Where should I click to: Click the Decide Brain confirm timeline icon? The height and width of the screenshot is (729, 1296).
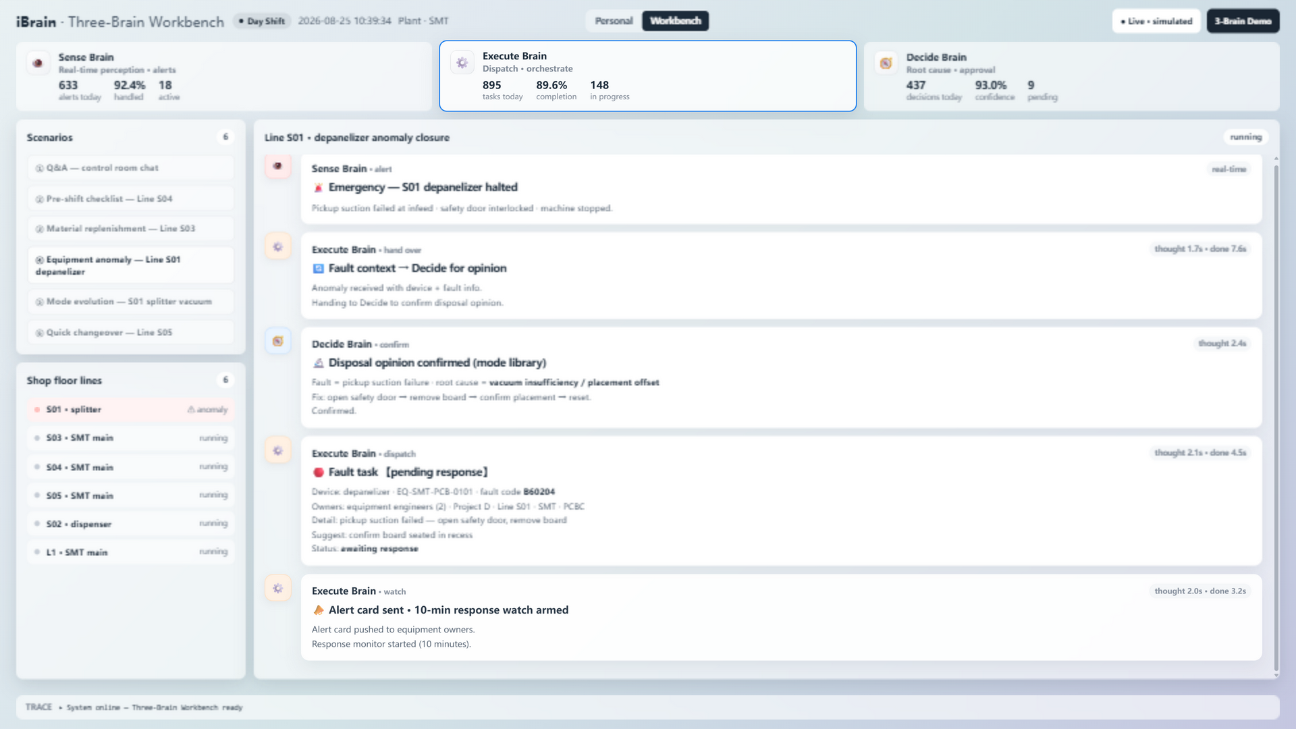tap(277, 341)
